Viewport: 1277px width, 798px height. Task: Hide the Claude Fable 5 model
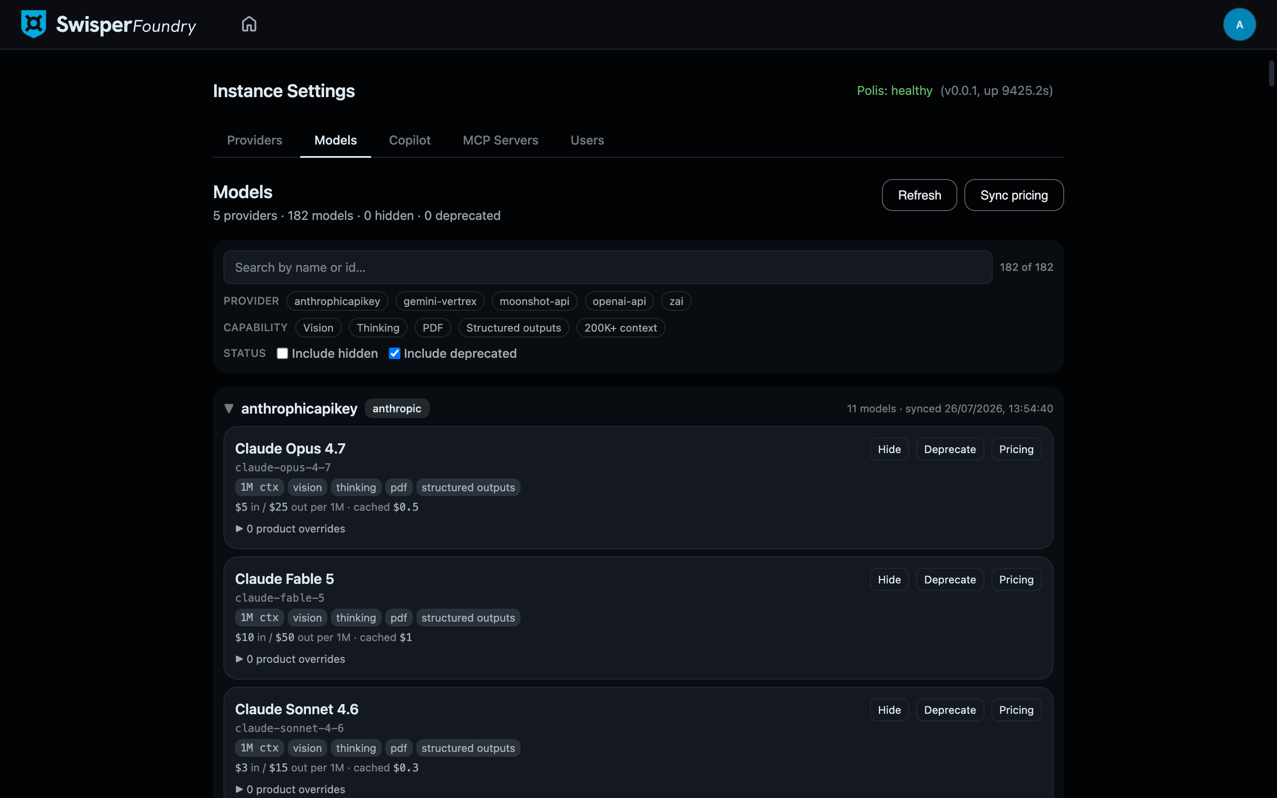click(x=889, y=579)
